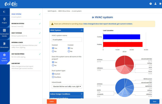Viewport: 162px width, 104px height.
Task: Click the Save button
Action: [x=154, y=101]
